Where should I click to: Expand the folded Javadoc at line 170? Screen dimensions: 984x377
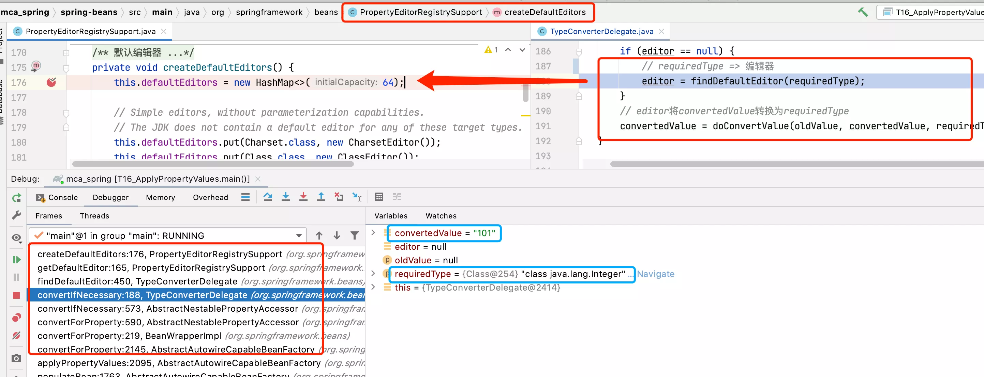[x=66, y=53]
